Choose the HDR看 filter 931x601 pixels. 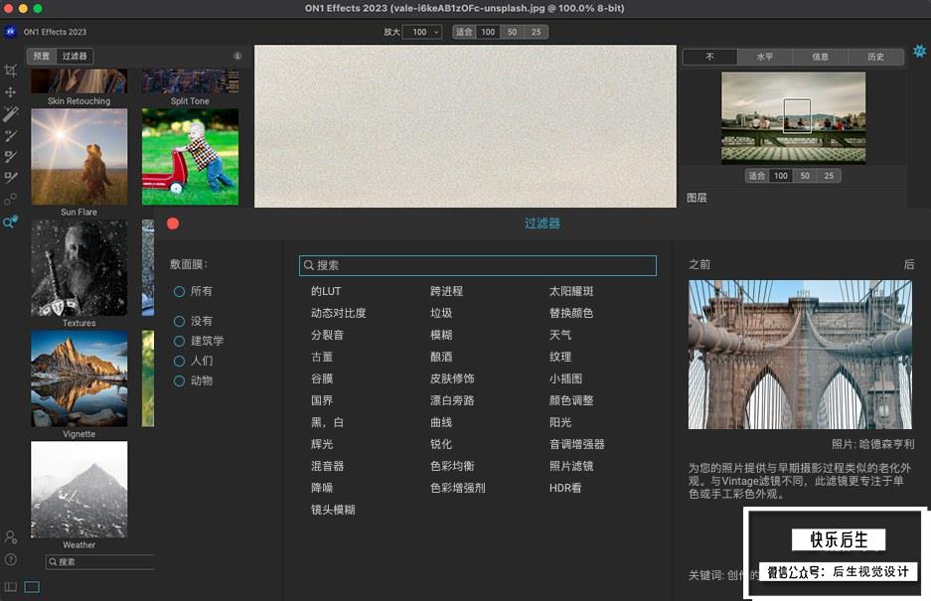tap(565, 488)
